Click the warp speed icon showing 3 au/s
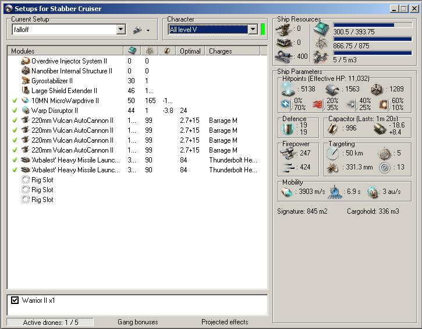Image resolution: width=422 pixels, height=329 pixels. click(373, 192)
